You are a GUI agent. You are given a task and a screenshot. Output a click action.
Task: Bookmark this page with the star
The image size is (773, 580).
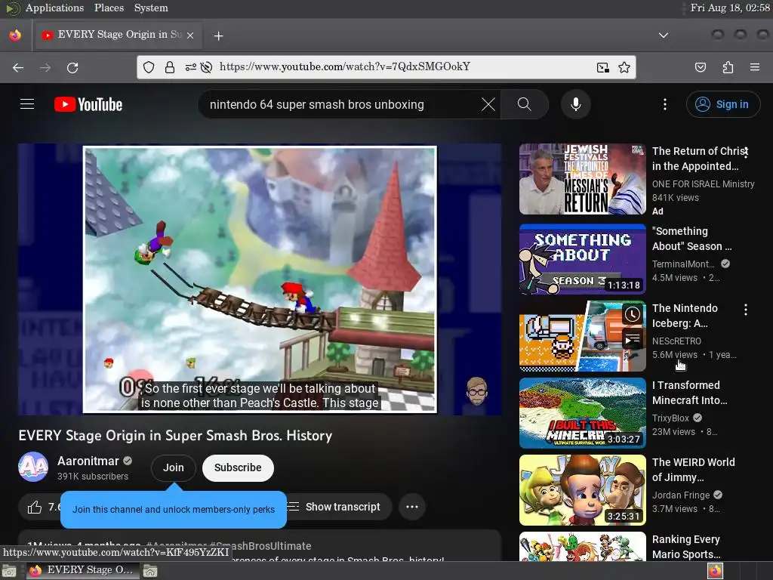pos(624,67)
